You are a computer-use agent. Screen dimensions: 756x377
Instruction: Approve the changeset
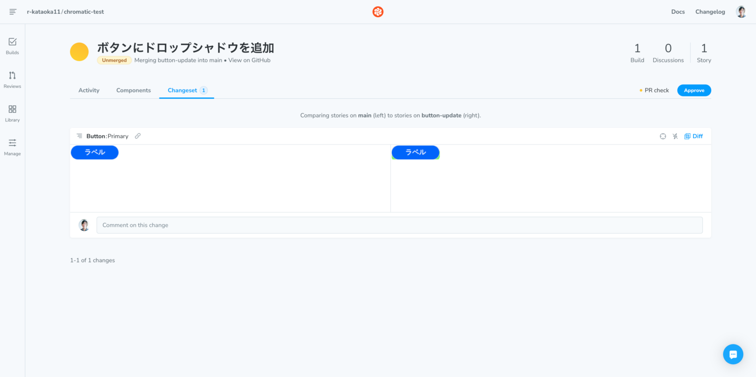click(694, 90)
